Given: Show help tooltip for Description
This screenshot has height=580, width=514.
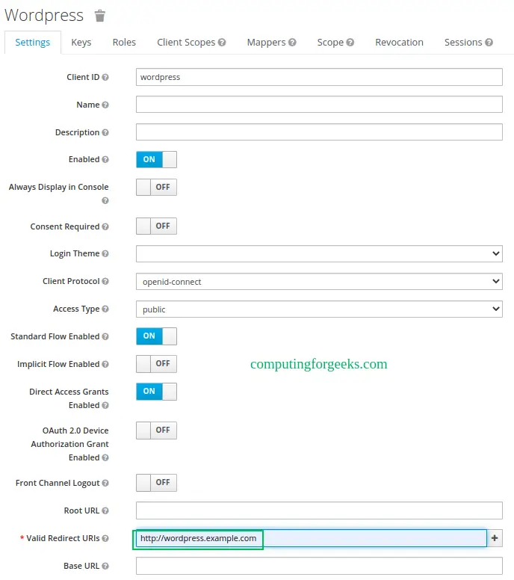Looking at the screenshot, I should tap(105, 132).
